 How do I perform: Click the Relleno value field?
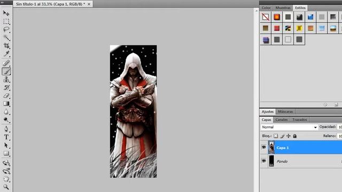340,136
